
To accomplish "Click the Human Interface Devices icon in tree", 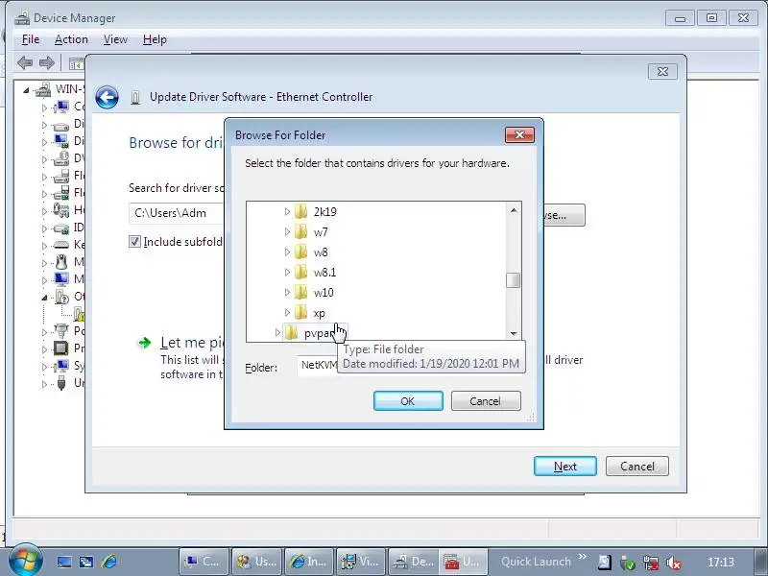I will tap(61, 210).
